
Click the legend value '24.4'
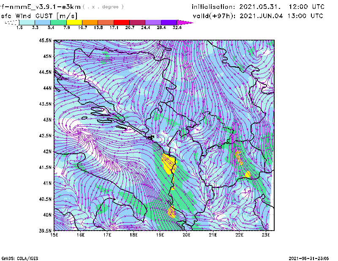145,27
